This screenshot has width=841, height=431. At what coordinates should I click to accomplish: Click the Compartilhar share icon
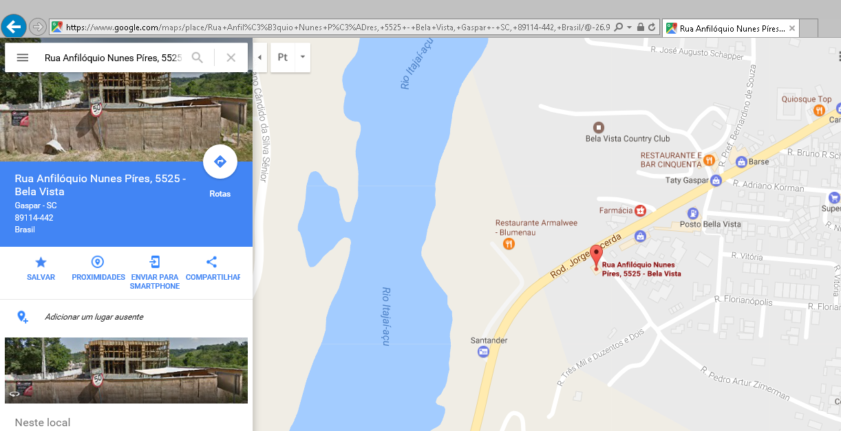212,262
